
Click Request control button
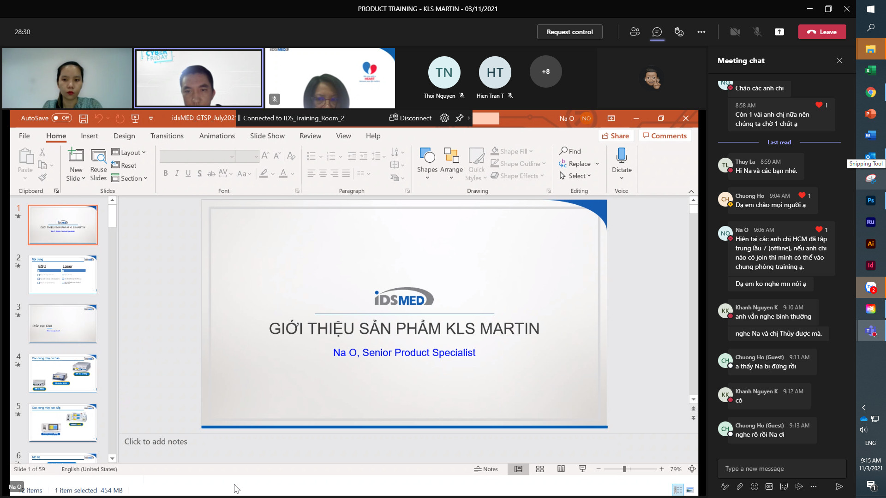[569, 32]
